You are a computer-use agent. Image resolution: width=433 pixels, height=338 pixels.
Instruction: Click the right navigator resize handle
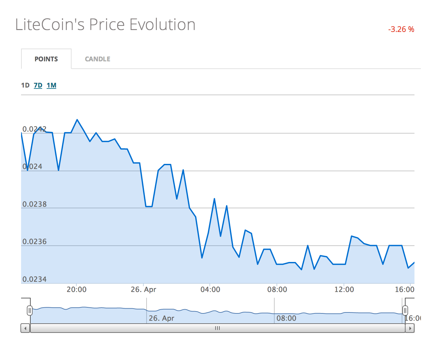(x=406, y=310)
